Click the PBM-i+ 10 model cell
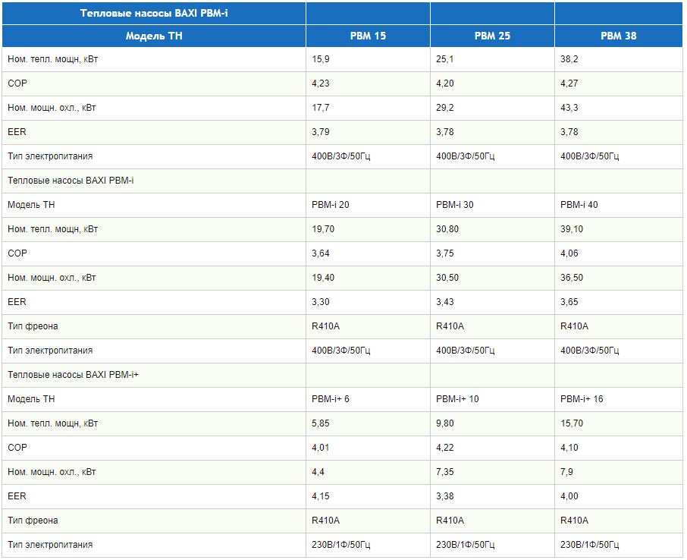The width and height of the screenshot is (687, 560). (x=457, y=399)
